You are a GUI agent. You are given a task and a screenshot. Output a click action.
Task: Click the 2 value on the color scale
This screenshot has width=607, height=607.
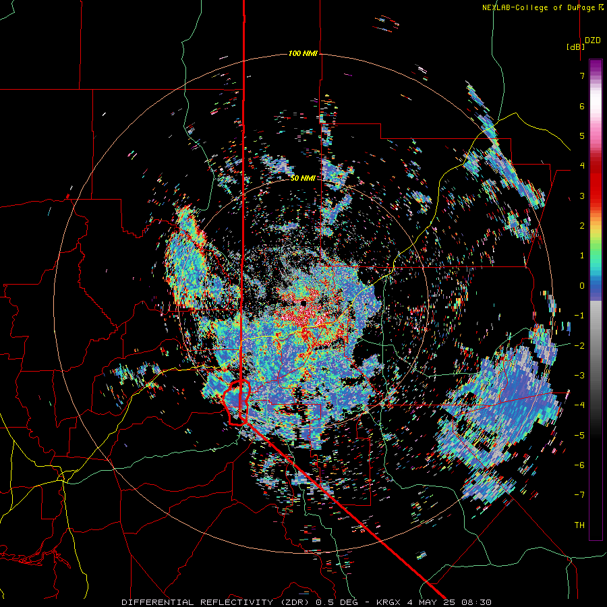coord(582,226)
